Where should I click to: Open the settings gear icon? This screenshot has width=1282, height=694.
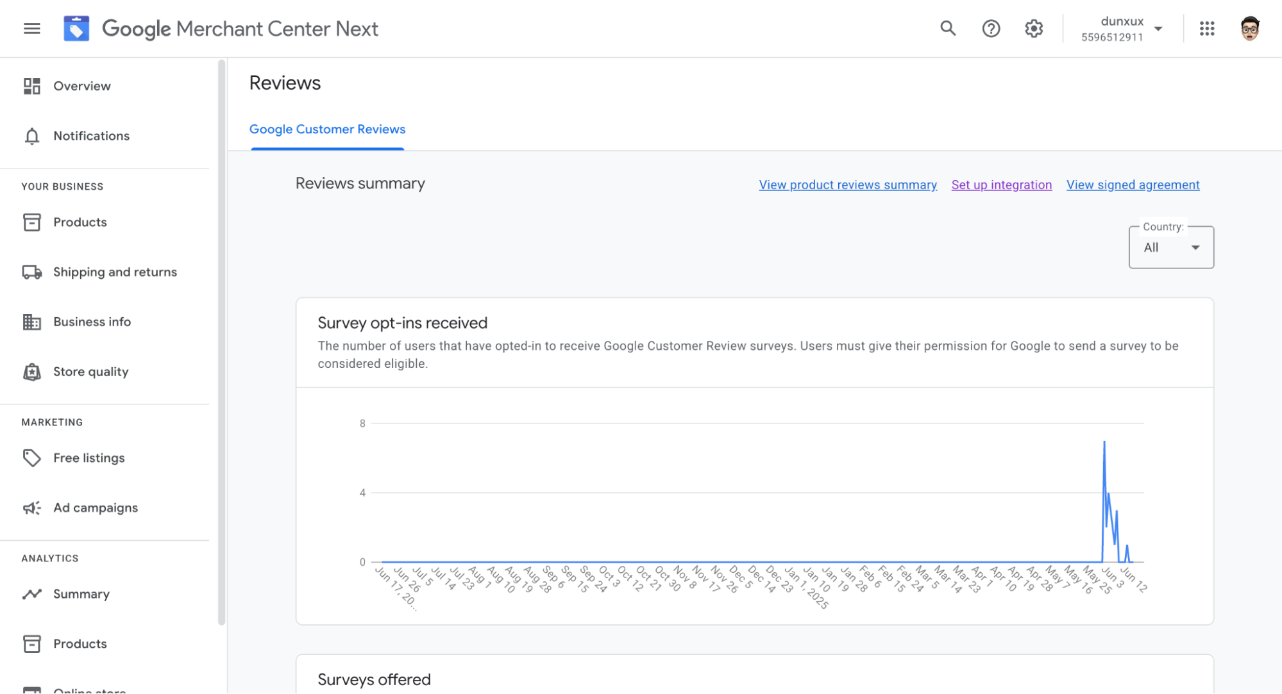[x=1034, y=28]
